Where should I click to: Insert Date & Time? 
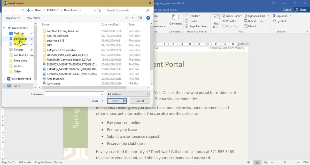[x=254, y=21]
